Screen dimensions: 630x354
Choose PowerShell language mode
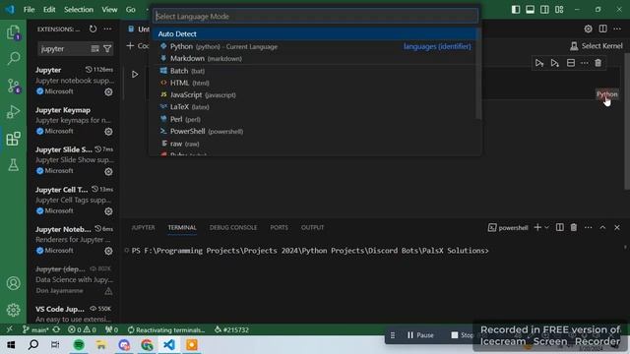coord(315,131)
